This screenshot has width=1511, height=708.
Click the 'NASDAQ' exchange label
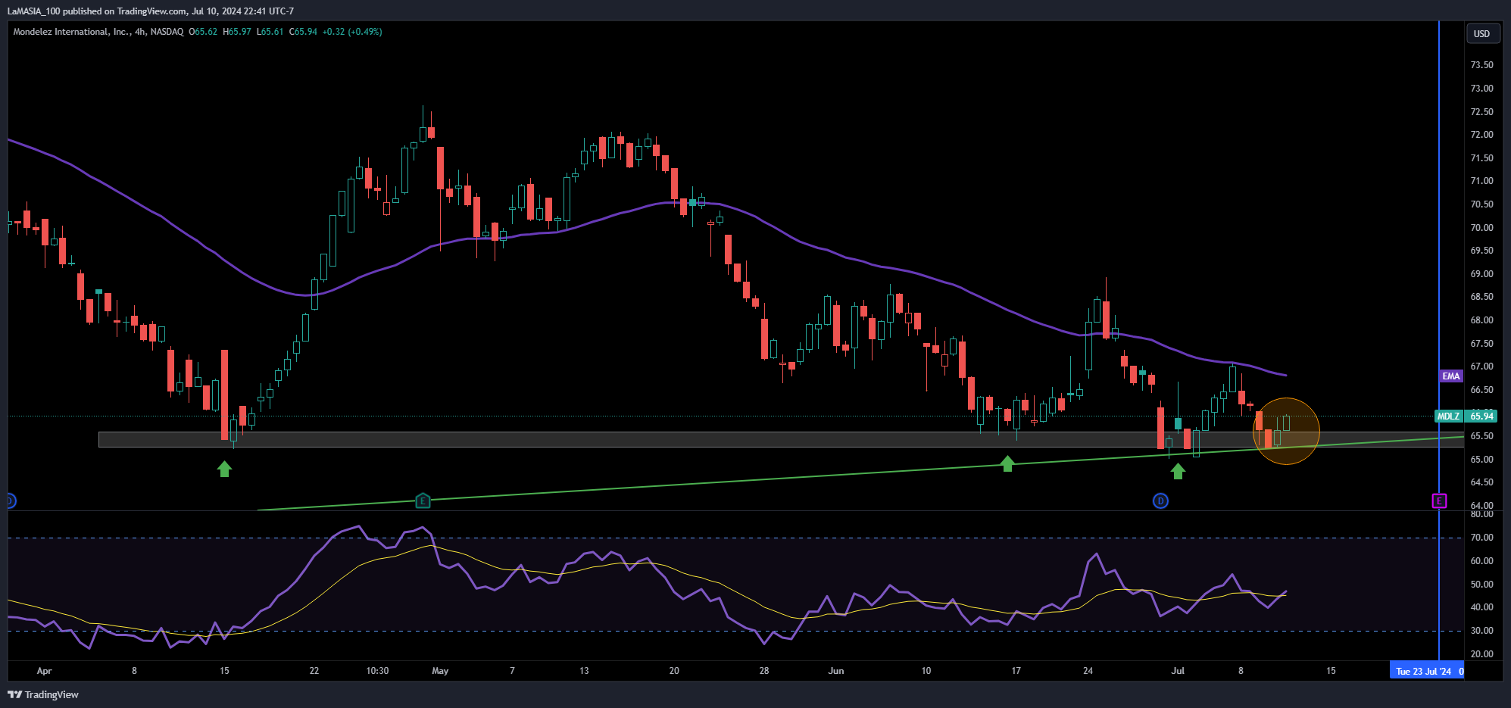167,32
